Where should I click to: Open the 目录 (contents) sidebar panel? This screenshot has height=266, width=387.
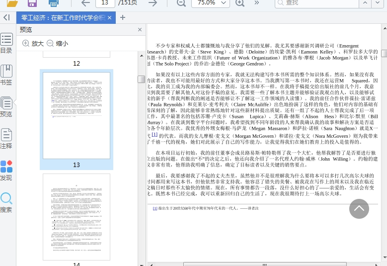click(x=6, y=43)
